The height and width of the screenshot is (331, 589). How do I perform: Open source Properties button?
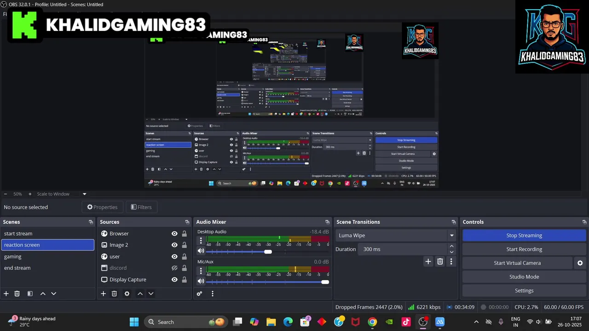[102, 207]
